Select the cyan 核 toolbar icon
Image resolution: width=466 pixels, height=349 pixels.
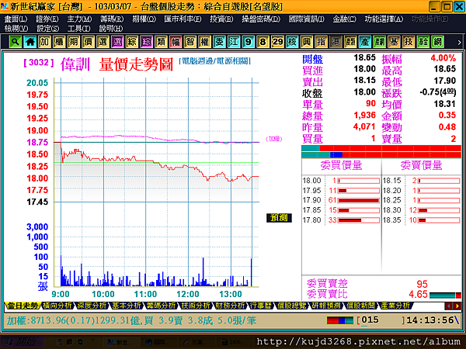(292, 42)
